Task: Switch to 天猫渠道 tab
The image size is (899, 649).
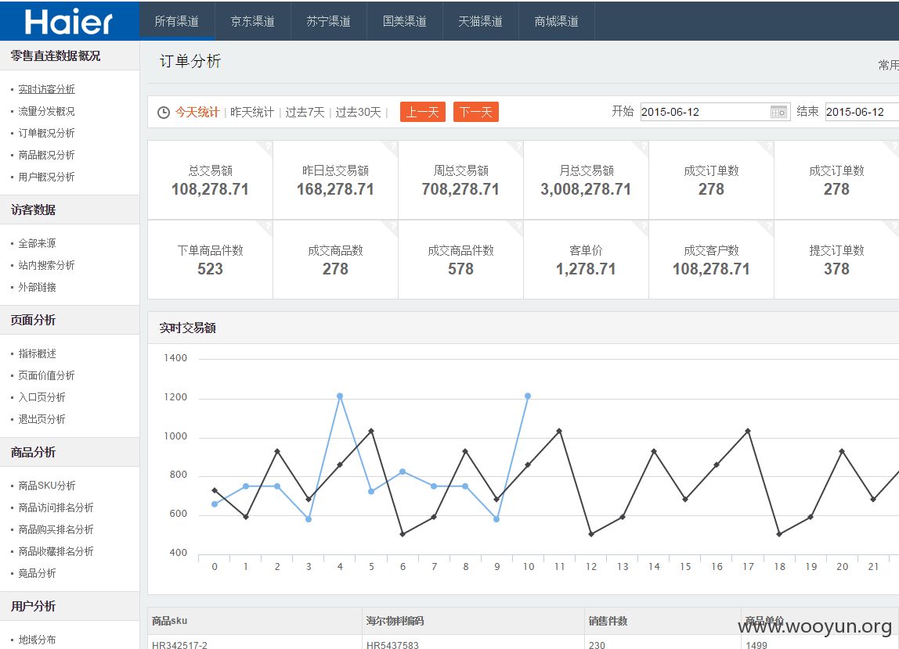Action: click(481, 21)
